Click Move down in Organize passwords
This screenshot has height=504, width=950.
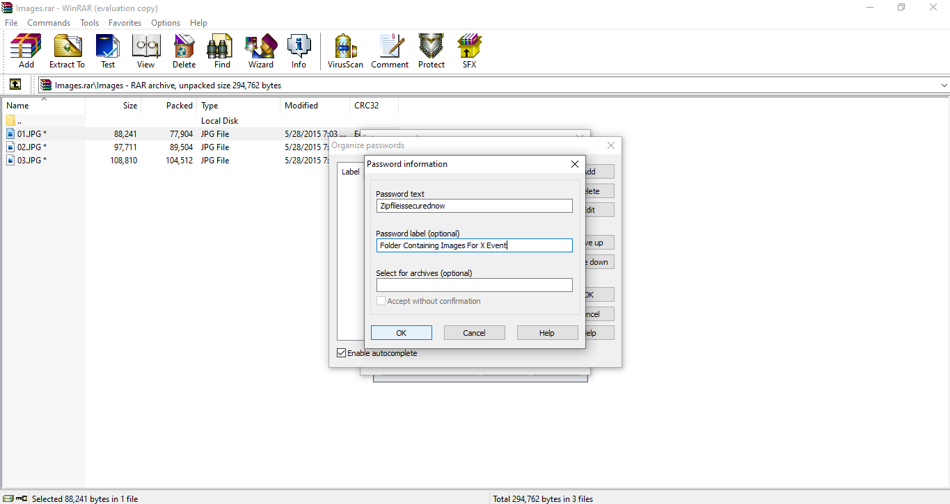[599, 262]
